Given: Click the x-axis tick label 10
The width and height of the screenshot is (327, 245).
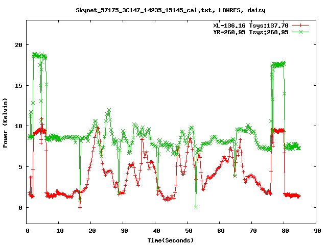Looking at the screenshot, I should click(60, 231).
